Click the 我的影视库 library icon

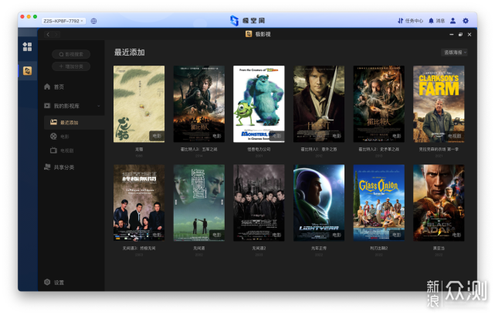click(x=47, y=106)
